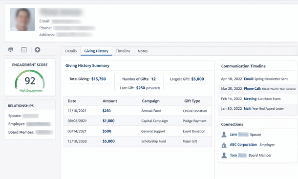Click the $250 Annual Fund amount
Screen dimensions: 298x179
tap(106, 111)
